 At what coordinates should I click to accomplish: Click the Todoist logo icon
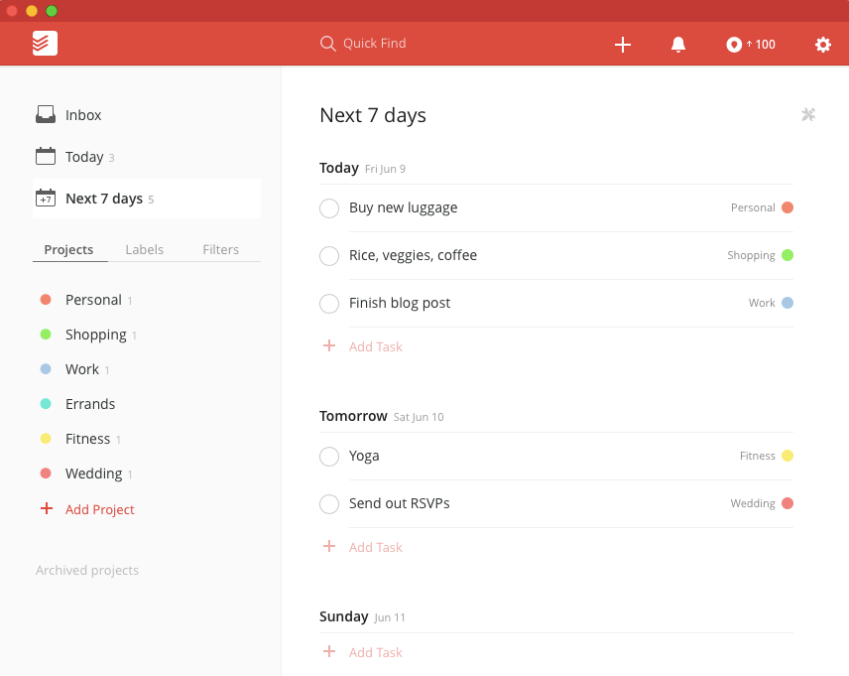[x=45, y=44]
